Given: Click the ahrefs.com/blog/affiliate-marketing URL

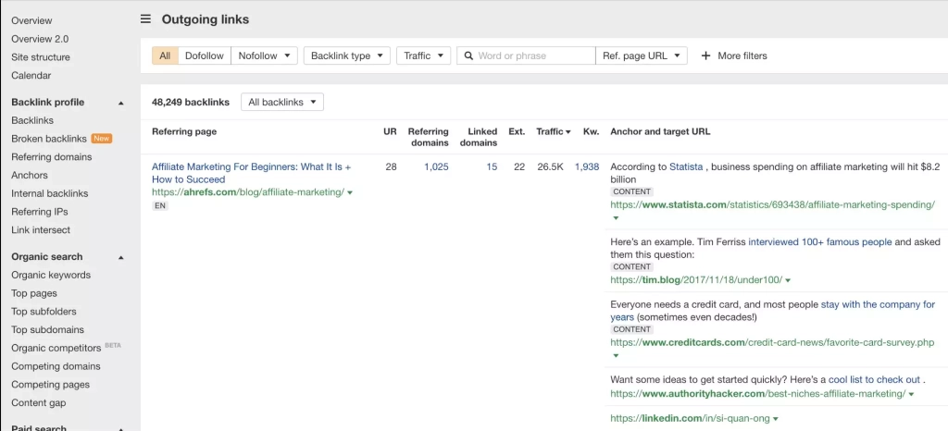Looking at the screenshot, I should pos(248,192).
